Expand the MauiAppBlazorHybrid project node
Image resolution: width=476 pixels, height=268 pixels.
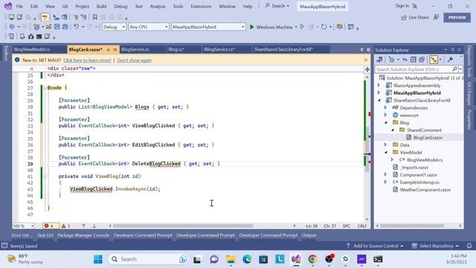pos(379,92)
